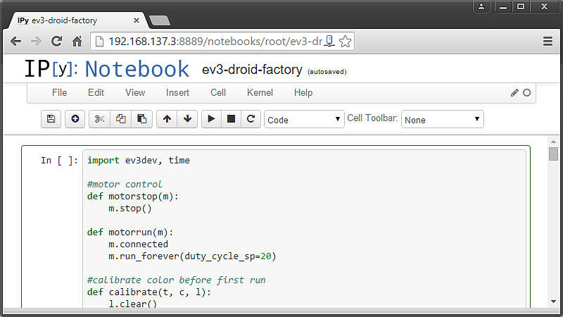The width and height of the screenshot is (563, 317).
Task: Rename the notebook title ev3-droid-factory
Action: [252, 70]
